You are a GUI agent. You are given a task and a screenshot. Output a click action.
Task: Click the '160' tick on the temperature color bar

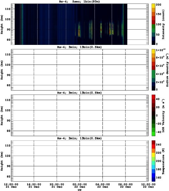(158, 178)
